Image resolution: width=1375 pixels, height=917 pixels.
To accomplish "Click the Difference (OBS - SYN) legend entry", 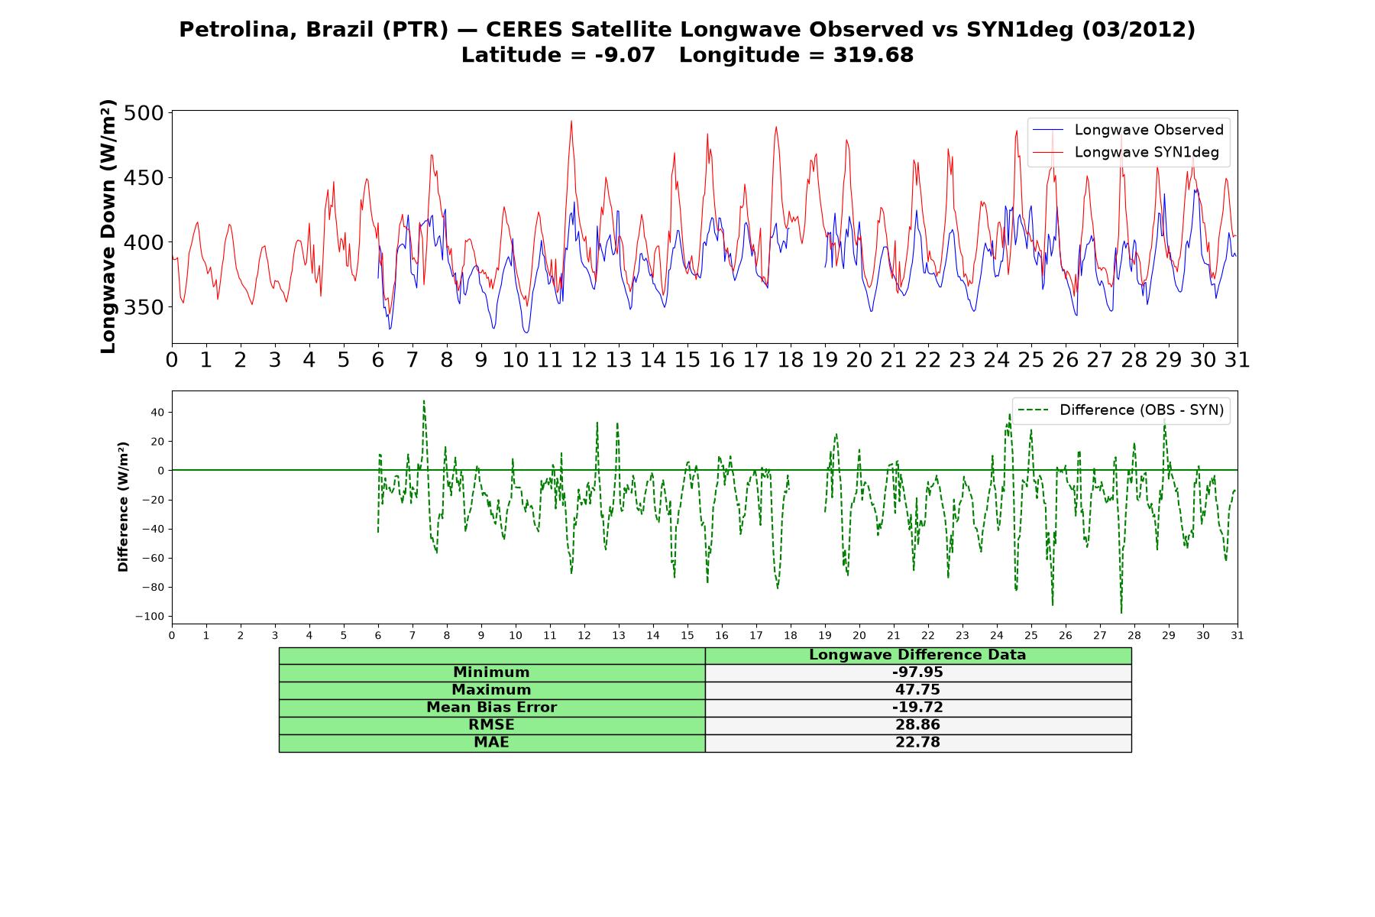I will (1121, 410).
